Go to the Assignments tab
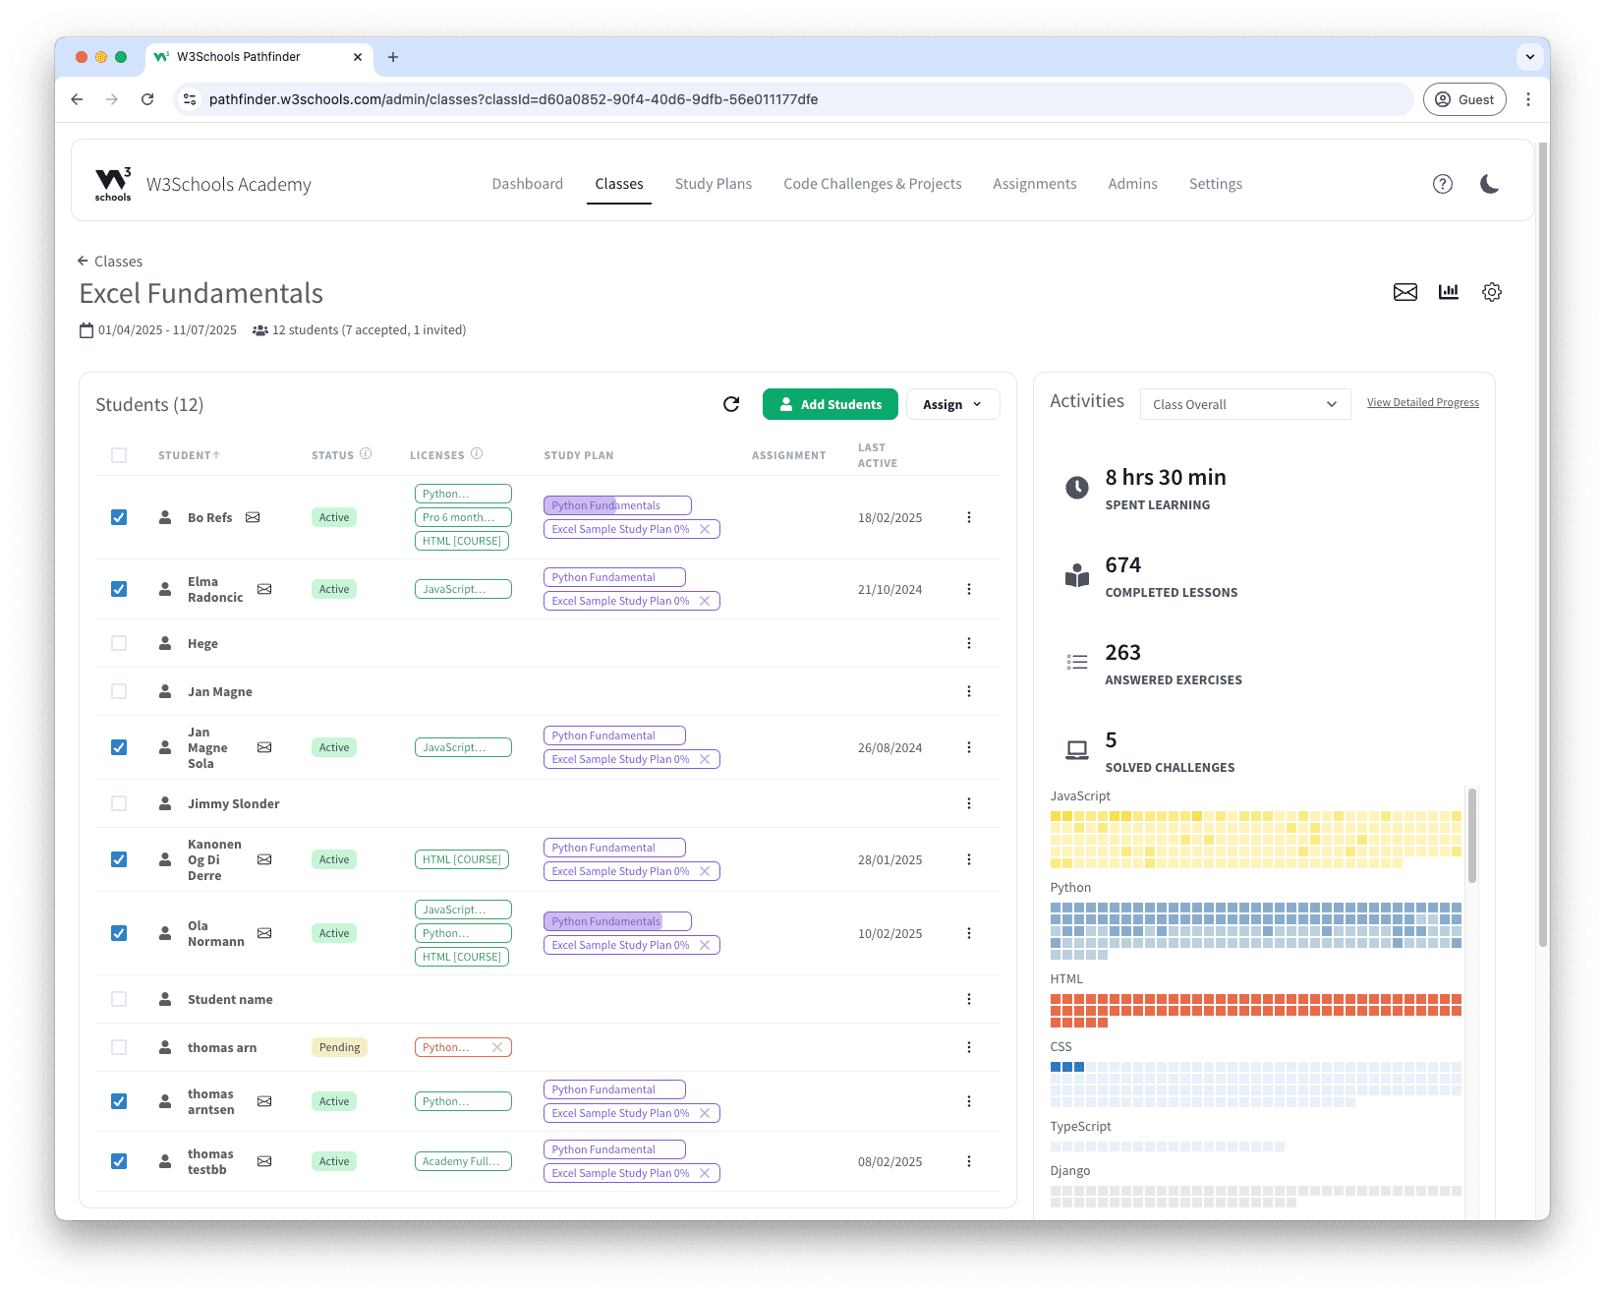 [x=1034, y=184]
